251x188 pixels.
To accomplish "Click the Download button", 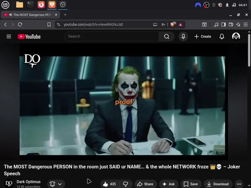I will [x=218, y=184].
